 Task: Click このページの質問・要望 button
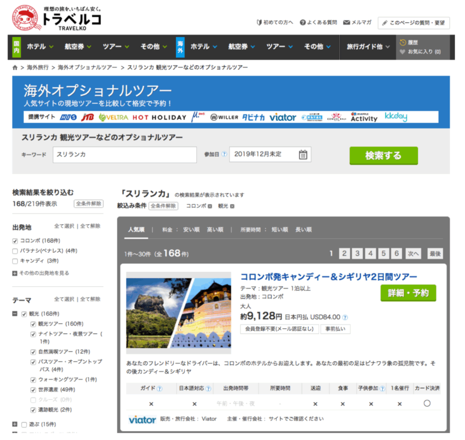click(414, 23)
